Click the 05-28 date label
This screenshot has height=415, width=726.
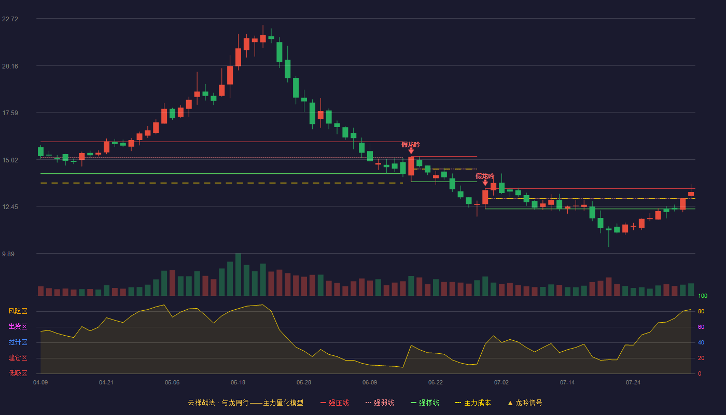click(x=304, y=382)
